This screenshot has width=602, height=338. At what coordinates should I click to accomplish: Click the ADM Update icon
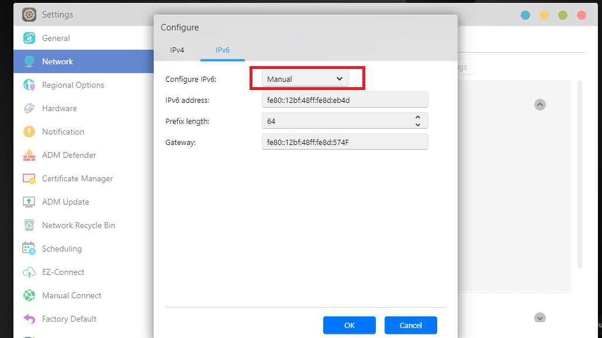(28, 202)
